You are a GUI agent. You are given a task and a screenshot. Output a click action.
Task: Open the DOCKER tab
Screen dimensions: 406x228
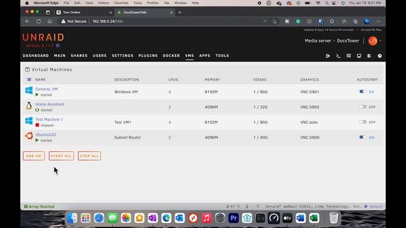(171, 56)
